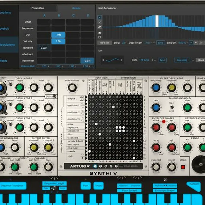Toggle the LFO Once button

(200, 60)
